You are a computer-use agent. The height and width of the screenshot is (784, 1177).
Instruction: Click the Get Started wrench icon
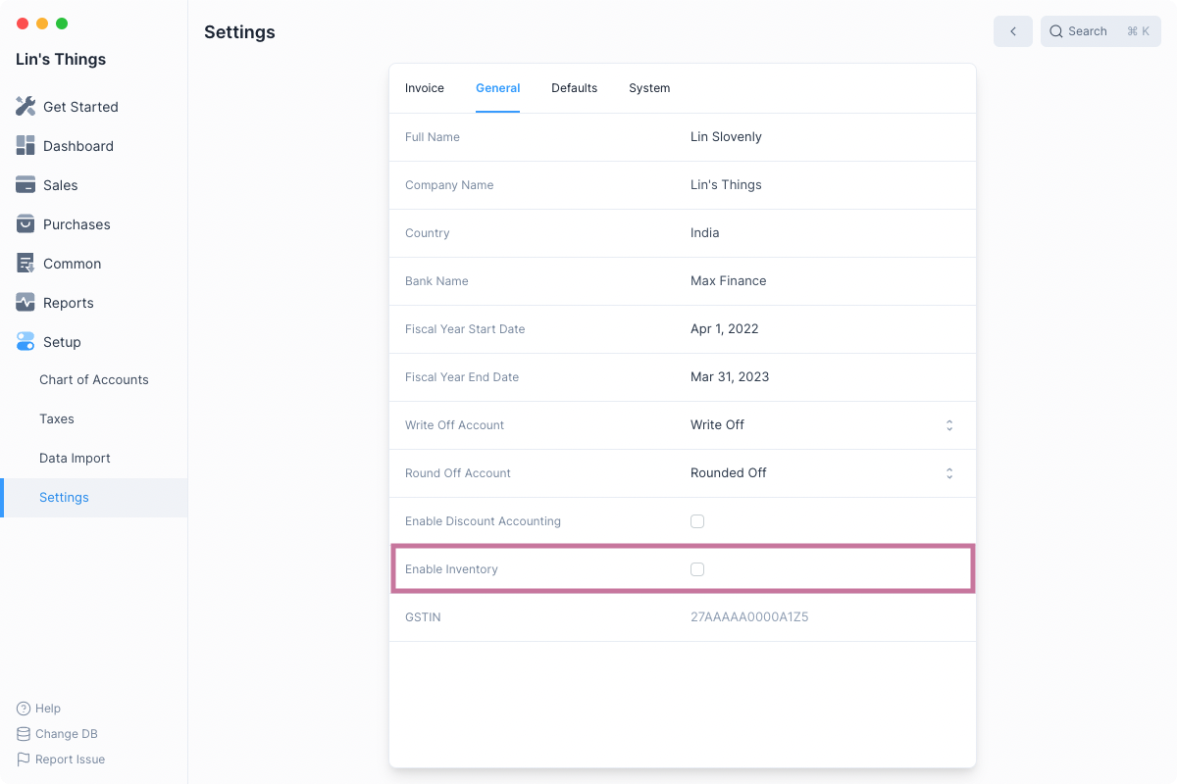pyautogui.click(x=26, y=107)
